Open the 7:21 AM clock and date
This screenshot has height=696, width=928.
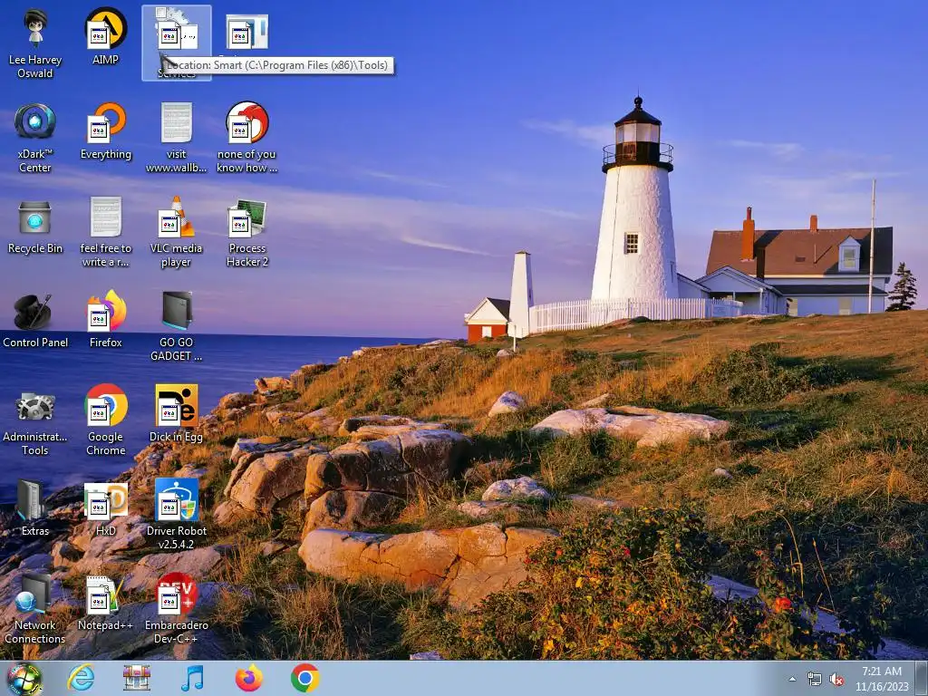[x=881, y=679]
